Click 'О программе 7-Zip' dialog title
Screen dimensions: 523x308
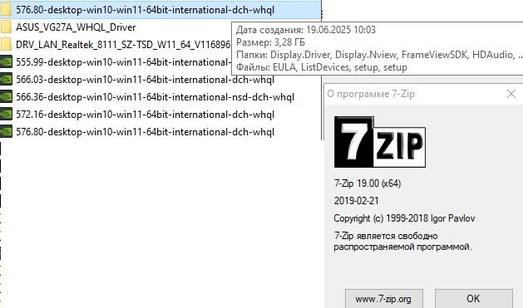[371, 94]
